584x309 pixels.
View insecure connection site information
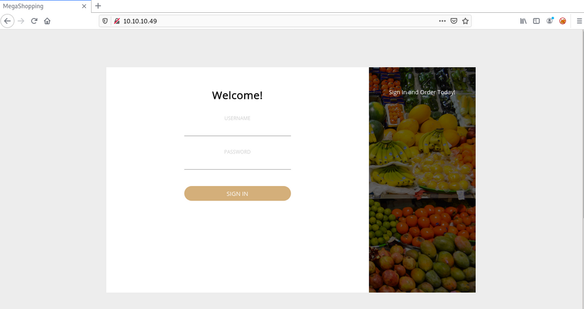coord(117,21)
